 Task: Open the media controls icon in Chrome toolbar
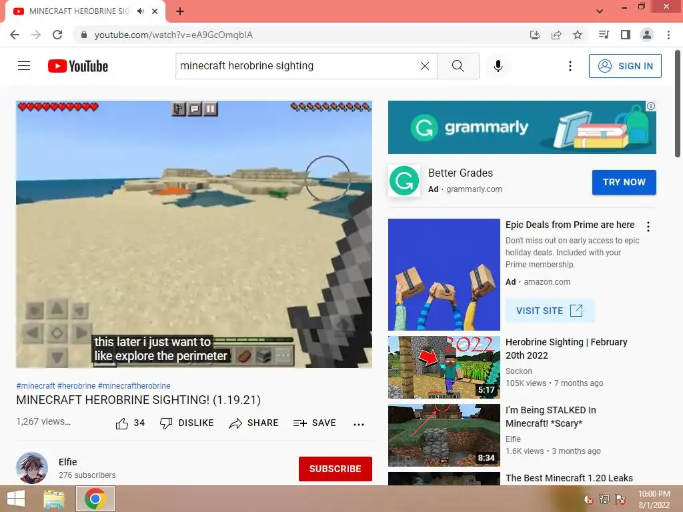tap(604, 35)
